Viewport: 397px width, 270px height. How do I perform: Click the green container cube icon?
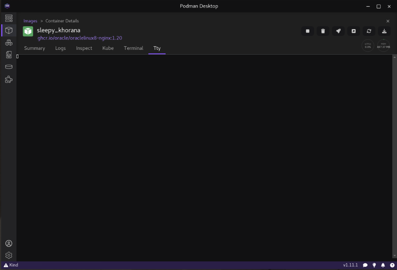point(28,32)
